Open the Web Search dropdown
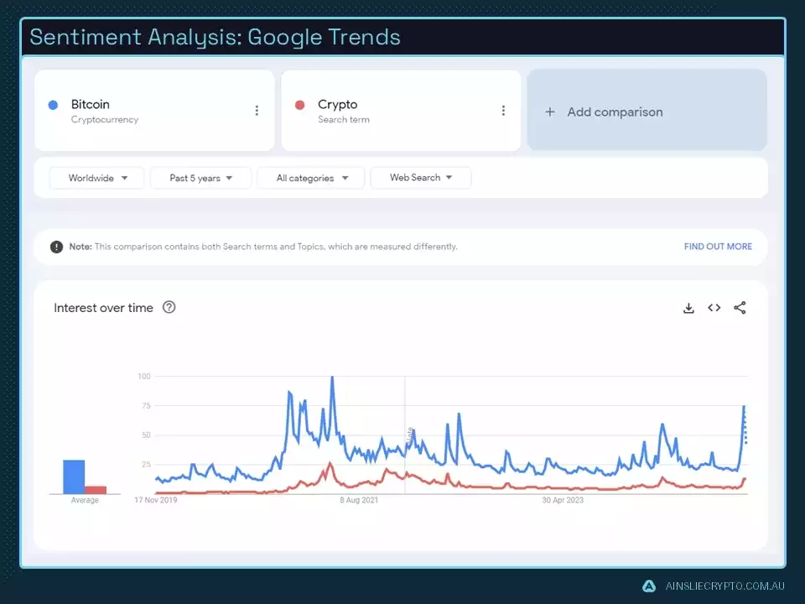Image resolution: width=805 pixels, height=604 pixels. pyautogui.click(x=420, y=178)
